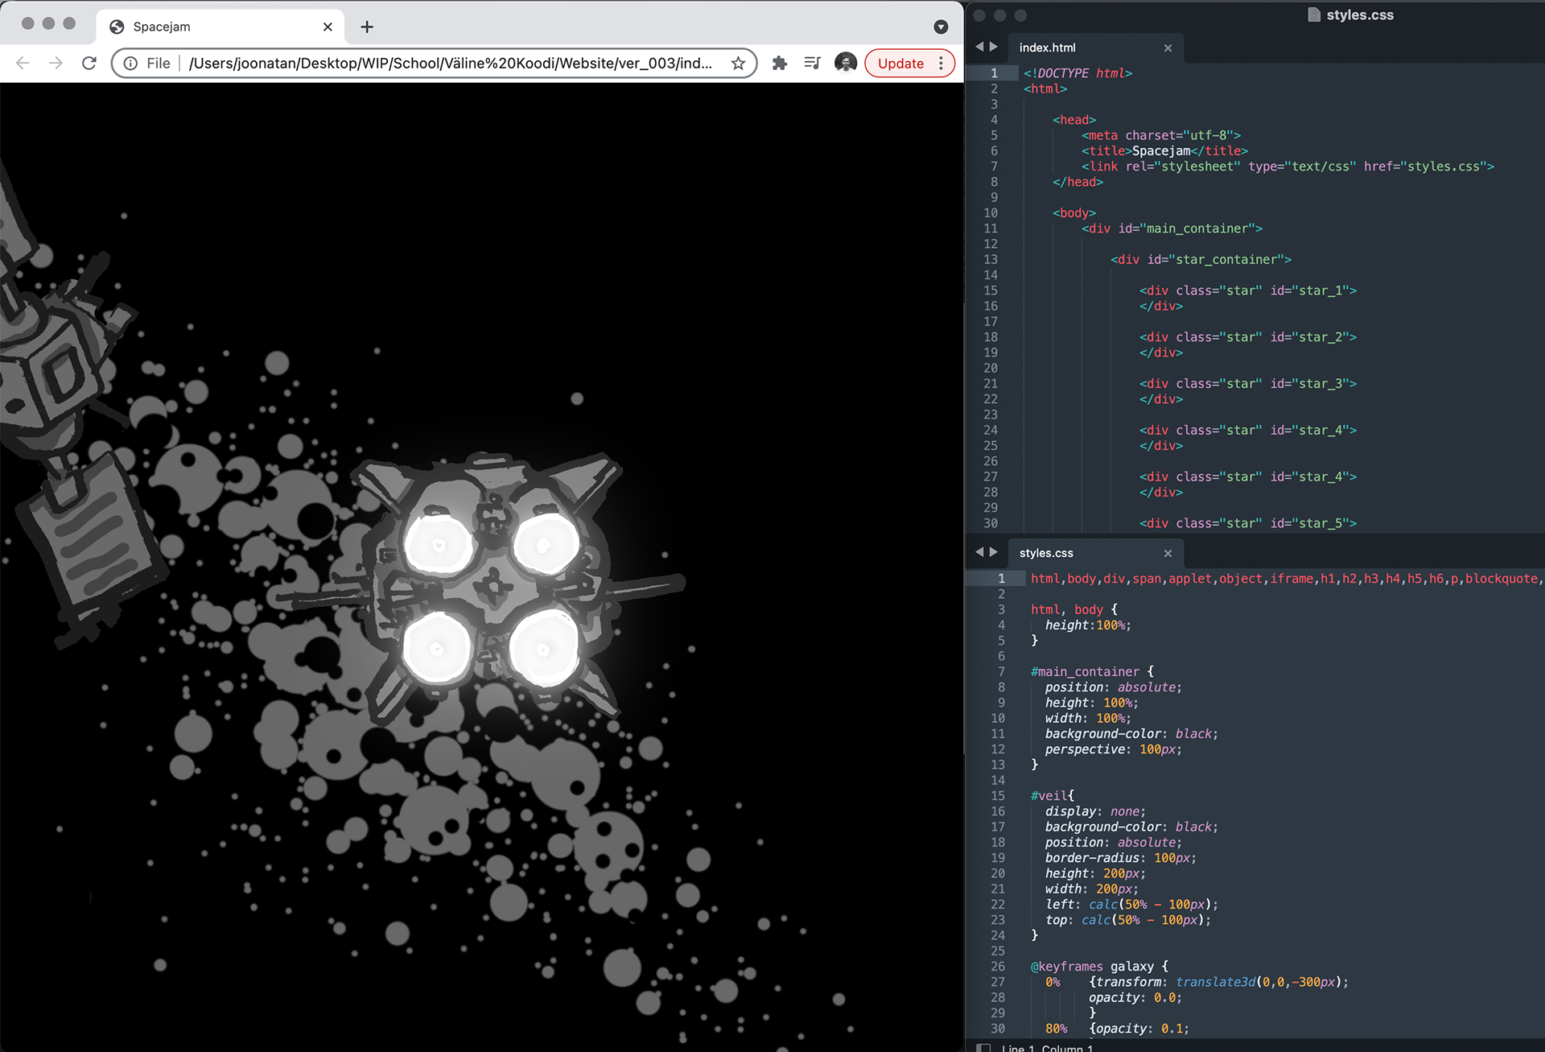Screen dimensions: 1545x1052
Task: Open the Chrome profile avatar
Action: click(846, 63)
